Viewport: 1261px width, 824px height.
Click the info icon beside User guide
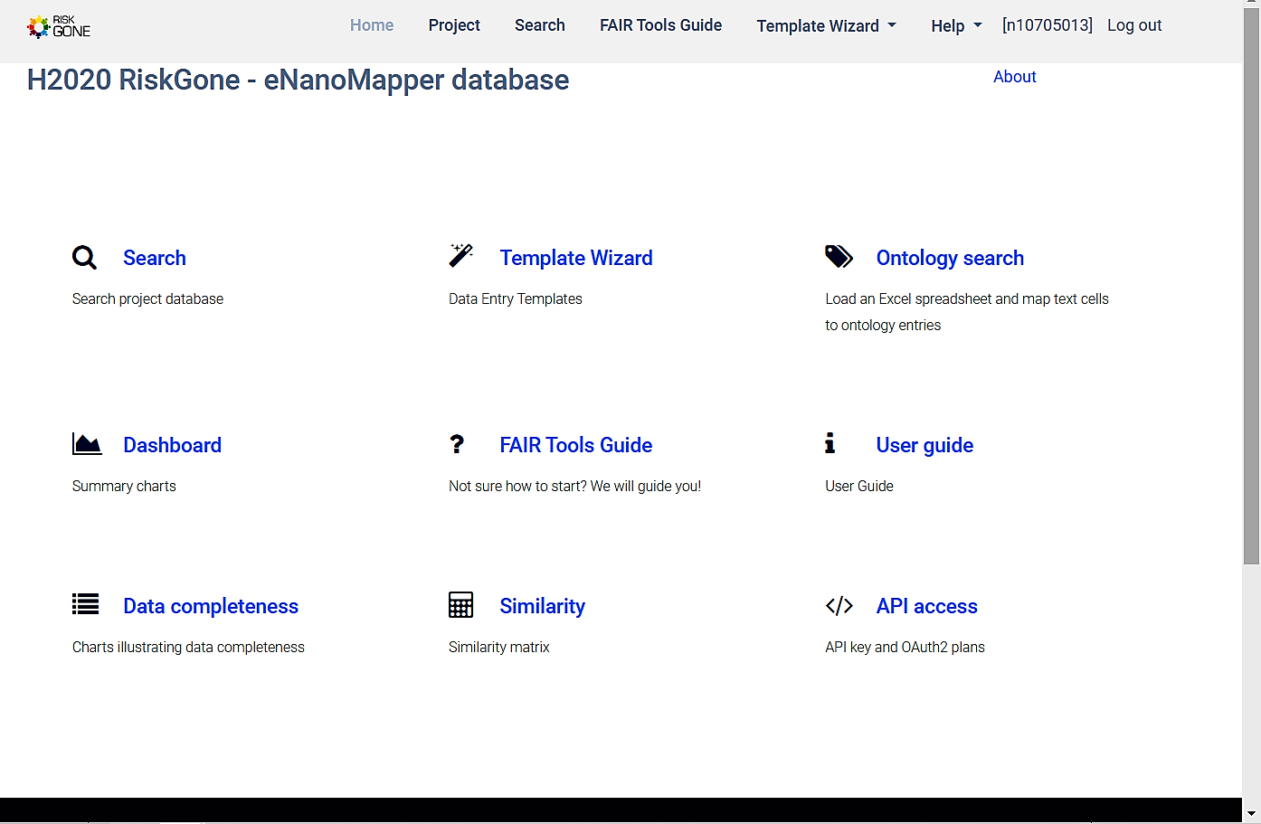click(x=830, y=443)
